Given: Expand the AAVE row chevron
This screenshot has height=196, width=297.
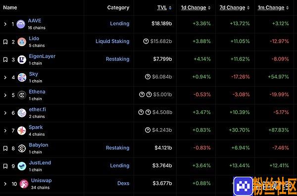Looking at the screenshot, I should 5,24.
